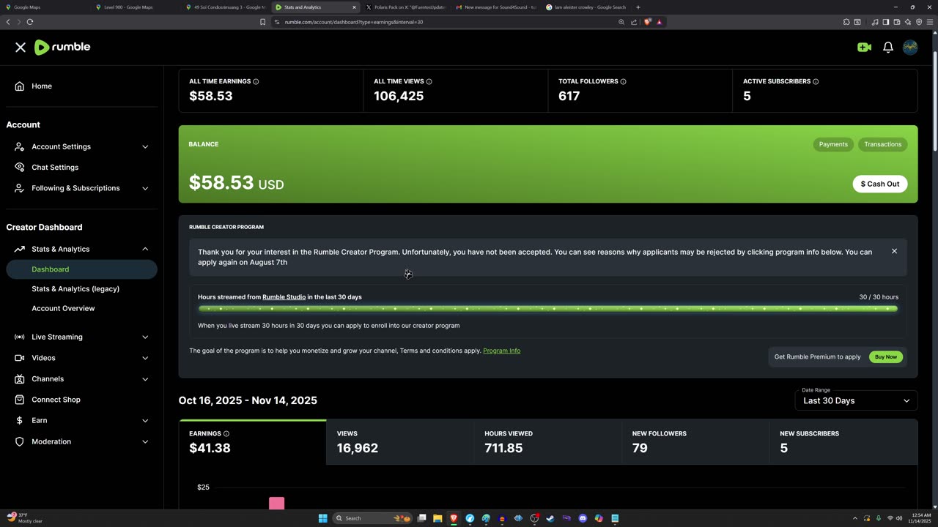Click the Brave browser taskbar icon
This screenshot has width=938, height=527.
pyautogui.click(x=454, y=518)
